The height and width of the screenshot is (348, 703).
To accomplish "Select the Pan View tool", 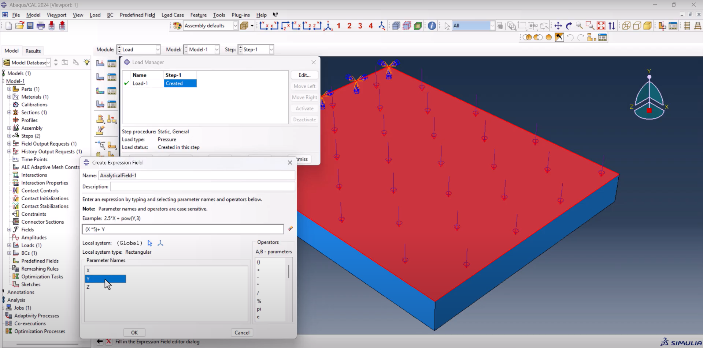I will click(x=558, y=26).
